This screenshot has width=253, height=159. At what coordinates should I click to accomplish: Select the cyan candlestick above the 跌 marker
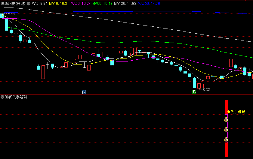click(194, 82)
